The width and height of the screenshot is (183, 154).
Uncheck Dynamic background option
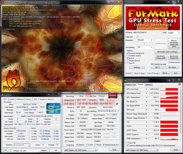pyautogui.click(x=128, y=53)
